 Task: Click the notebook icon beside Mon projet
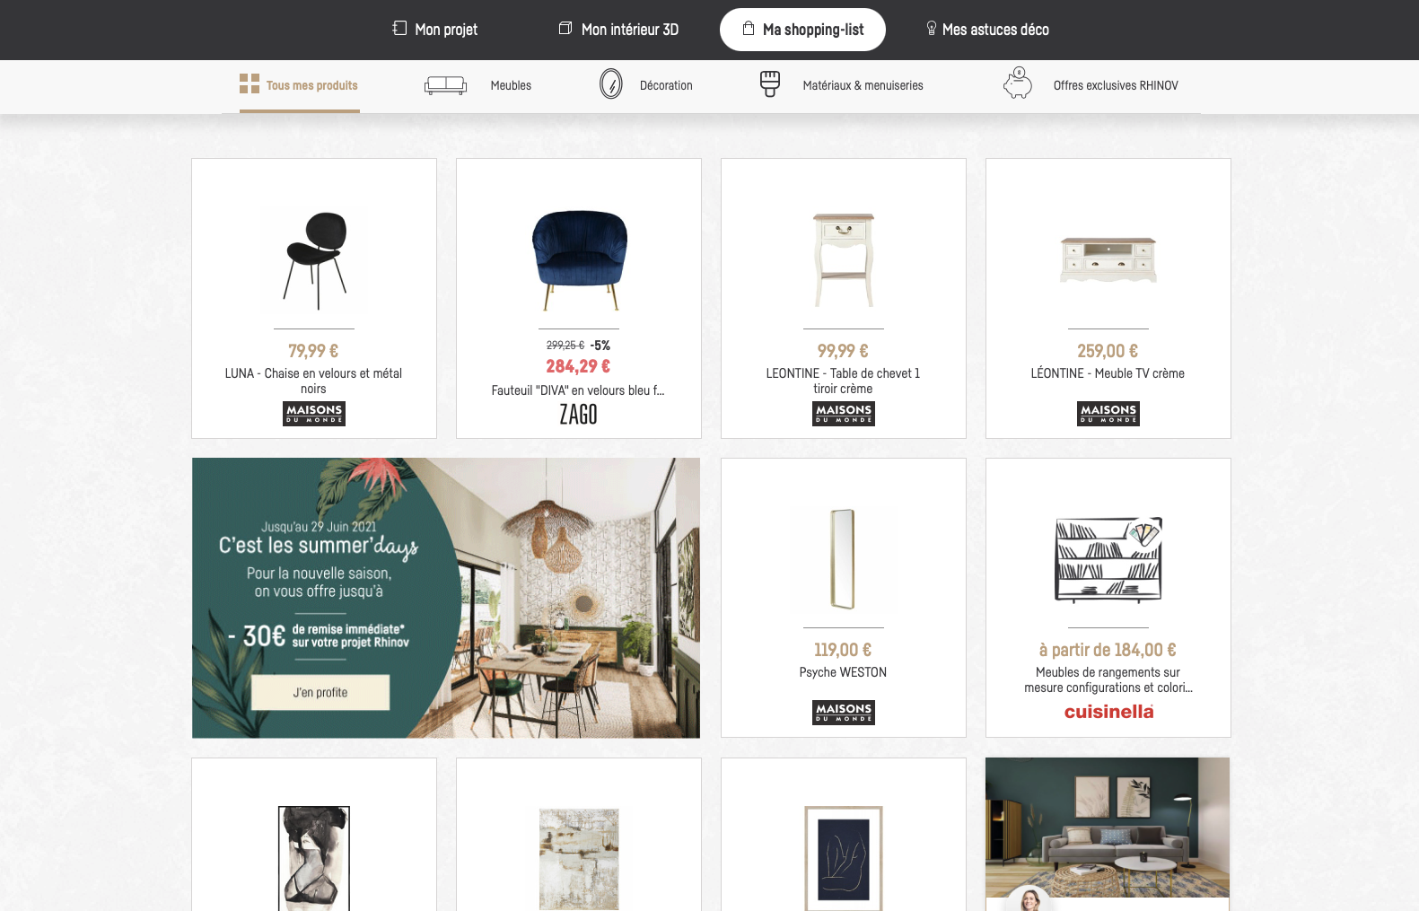(x=399, y=28)
